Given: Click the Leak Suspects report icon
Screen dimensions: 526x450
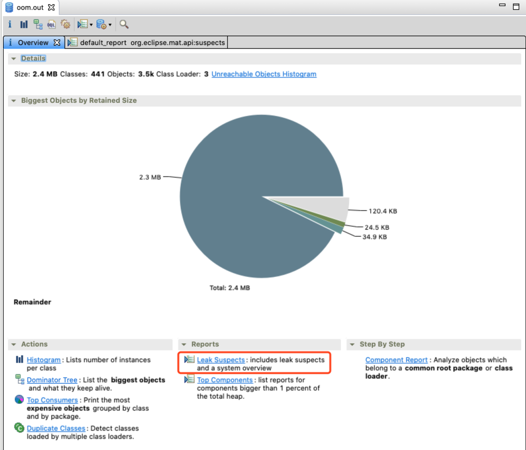Looking at the screenshot, I should pos(189,360).
